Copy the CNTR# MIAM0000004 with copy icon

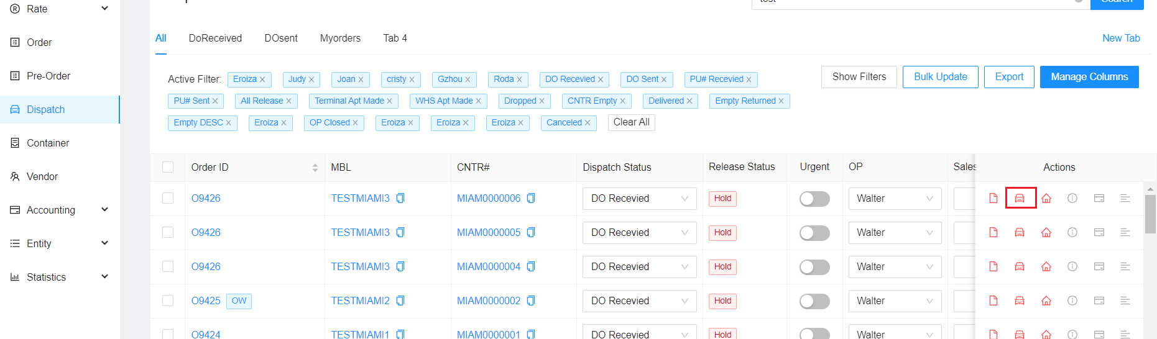531,266
